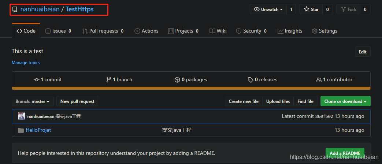The height and width of the screenshot is (164, 382).
Task: Open the Actions tab
Action: (x=147, y=31)
